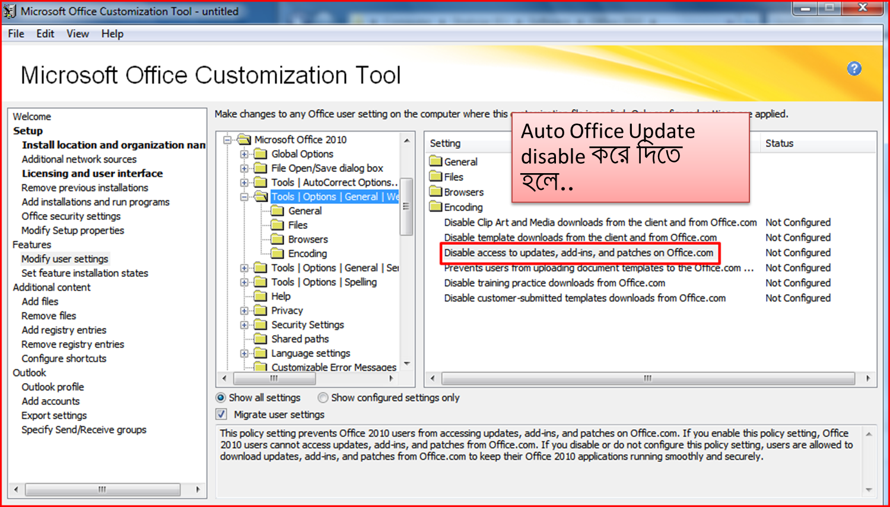Click the General folder icon in the tree
The image size is (890, 507).
[x=278, y=211]
